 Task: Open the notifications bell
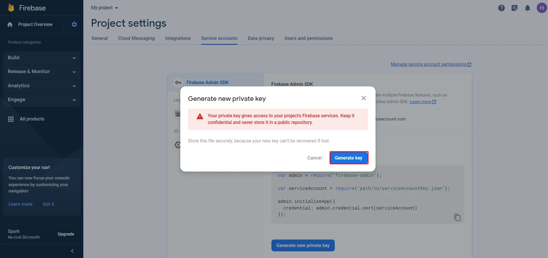tap(527, 8)
